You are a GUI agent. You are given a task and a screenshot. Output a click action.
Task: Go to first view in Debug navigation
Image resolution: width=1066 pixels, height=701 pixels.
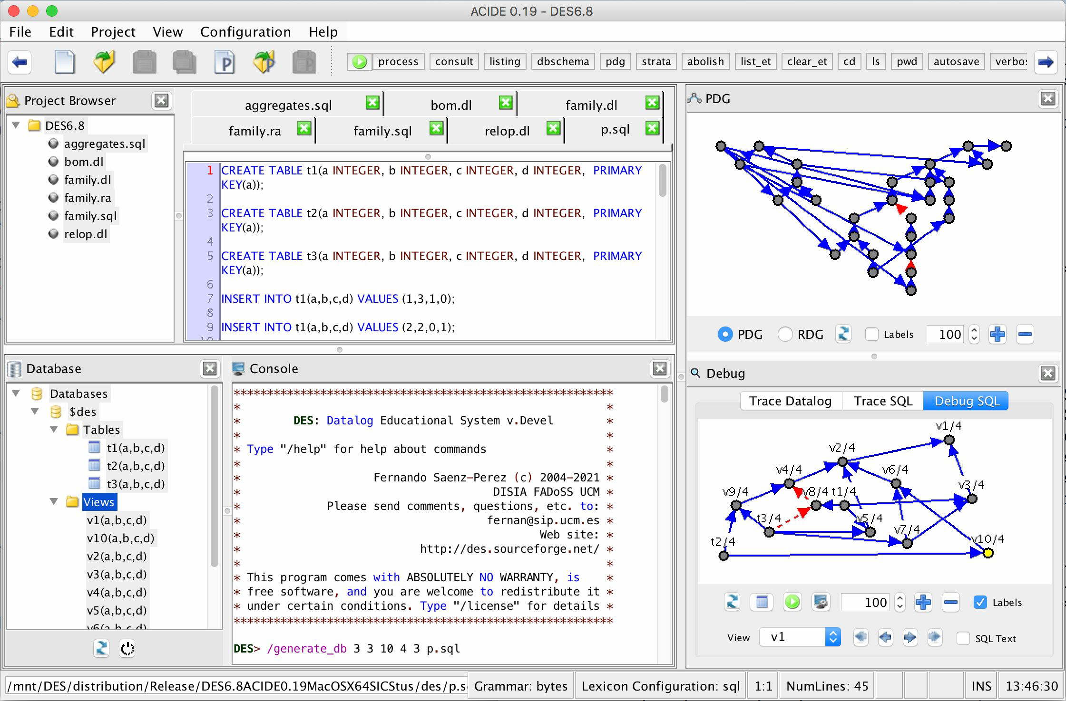click(x=861, y=637)
